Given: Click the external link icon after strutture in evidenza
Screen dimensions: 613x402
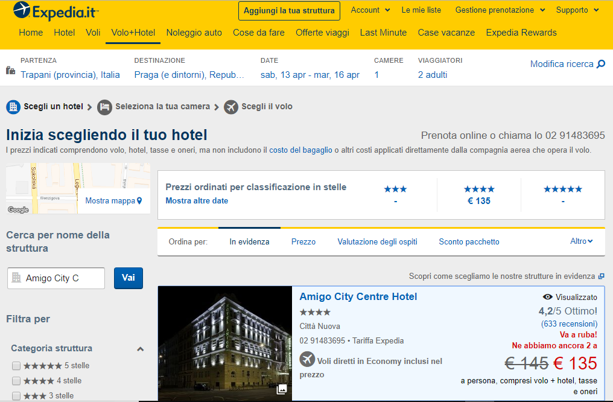Looking at the screenshot, I should click(x=602, y=276).
